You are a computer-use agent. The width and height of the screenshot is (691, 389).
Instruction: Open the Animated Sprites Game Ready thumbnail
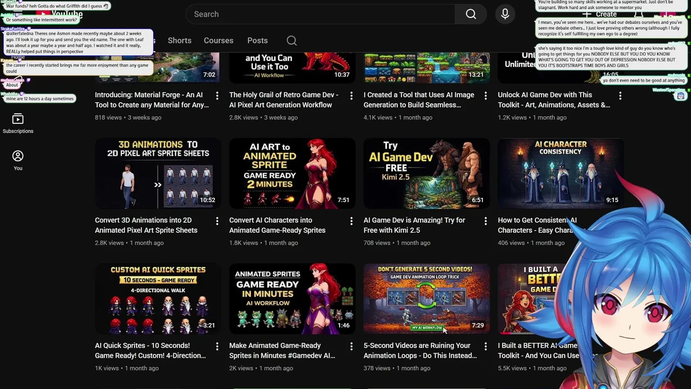pos(292,299)
